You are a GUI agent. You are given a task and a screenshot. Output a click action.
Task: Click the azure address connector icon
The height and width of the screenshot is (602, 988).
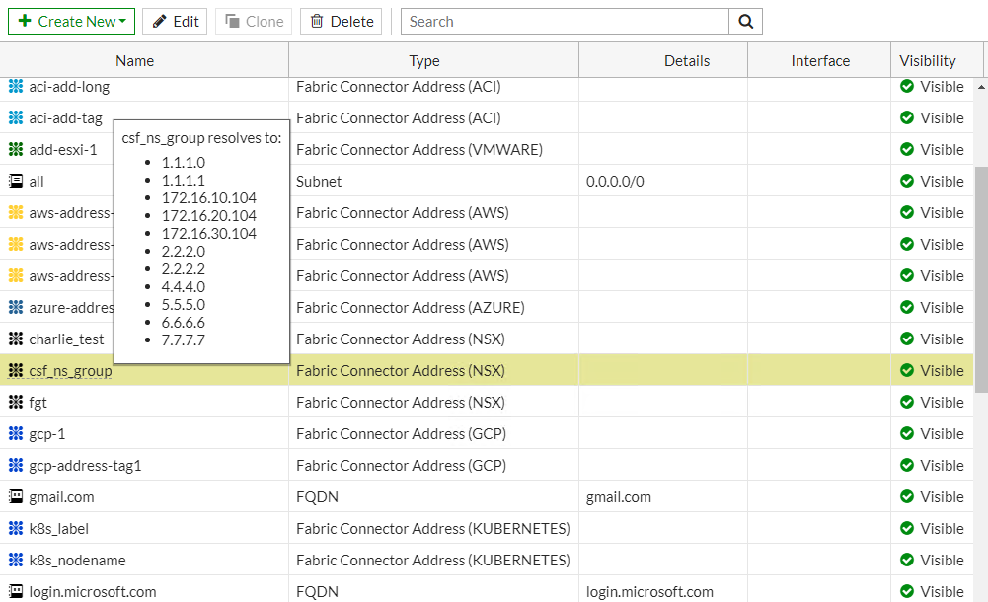[x=16, y=308]
